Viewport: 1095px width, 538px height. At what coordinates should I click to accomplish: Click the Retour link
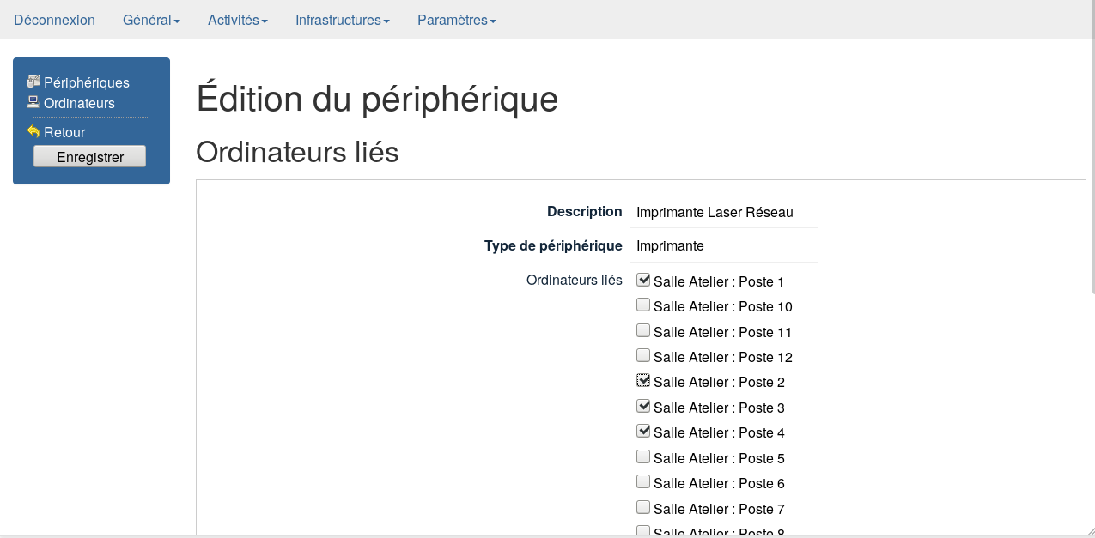tap(64, 132)
